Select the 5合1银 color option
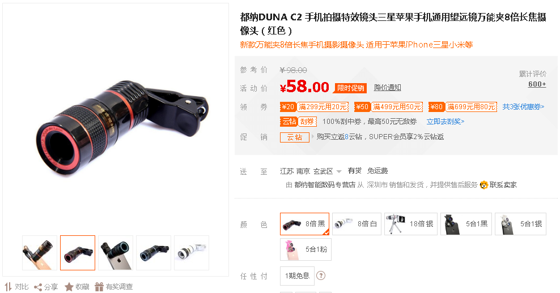The height and width of the screenshot is (293, 560). 520,224
